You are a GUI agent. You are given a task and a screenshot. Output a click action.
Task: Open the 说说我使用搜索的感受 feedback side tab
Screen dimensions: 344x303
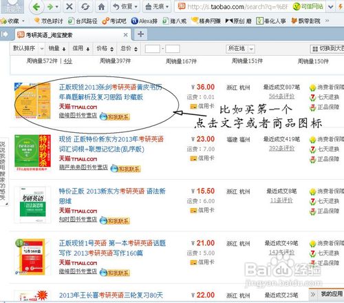(3, 171)
